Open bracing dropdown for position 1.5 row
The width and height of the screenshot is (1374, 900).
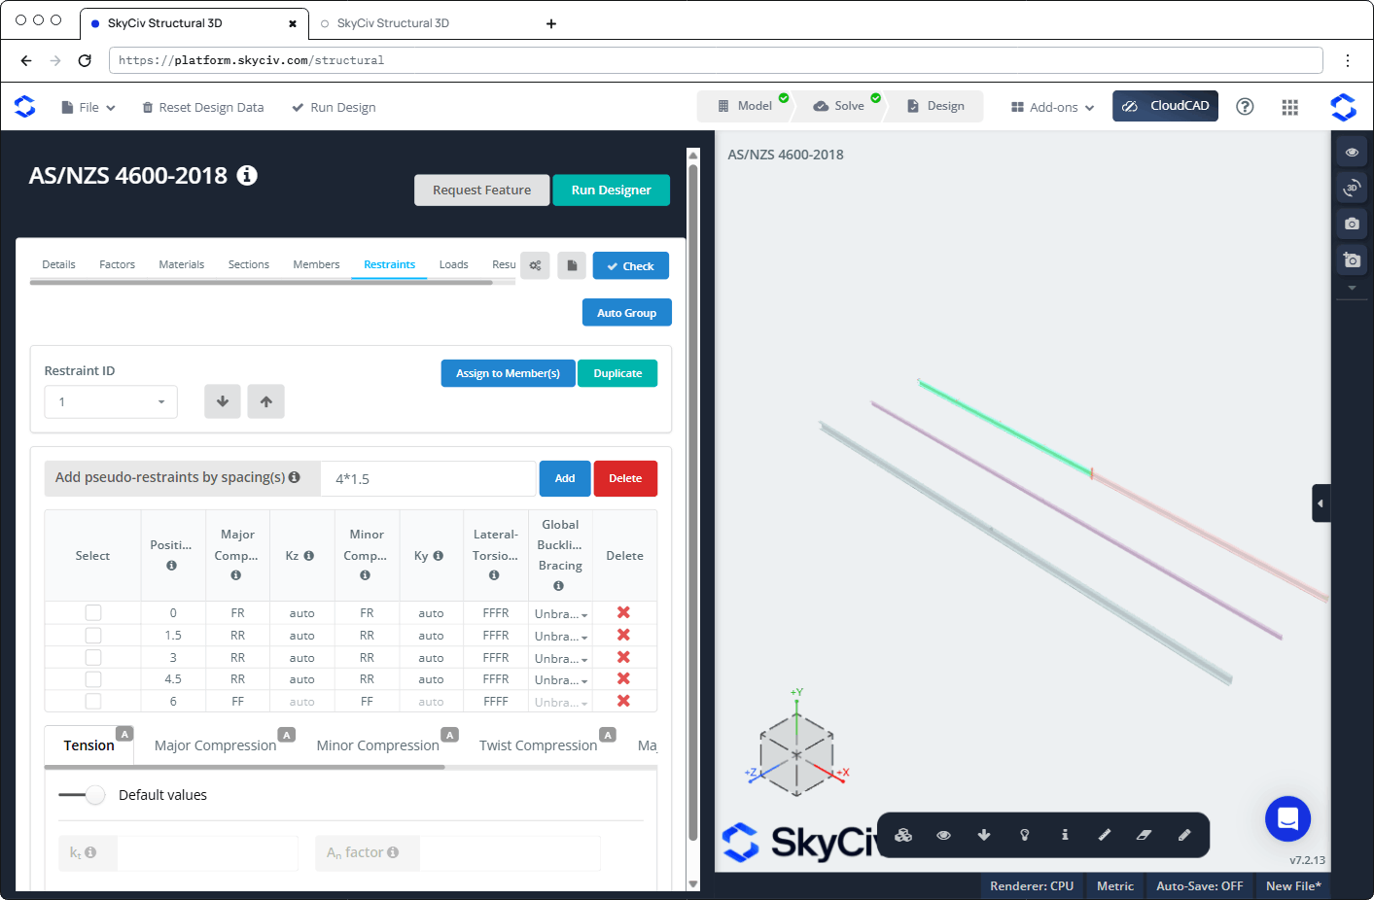point(561,636)
